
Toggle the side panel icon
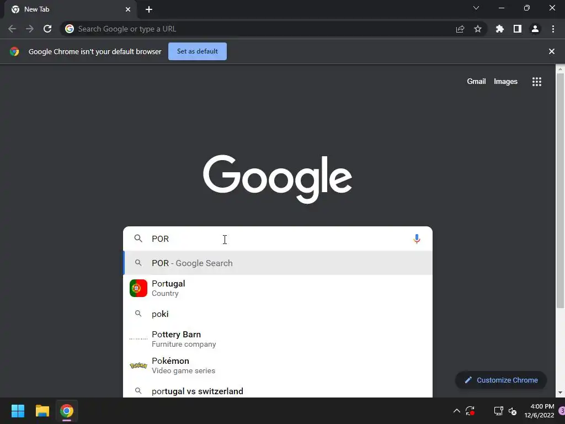518,29
